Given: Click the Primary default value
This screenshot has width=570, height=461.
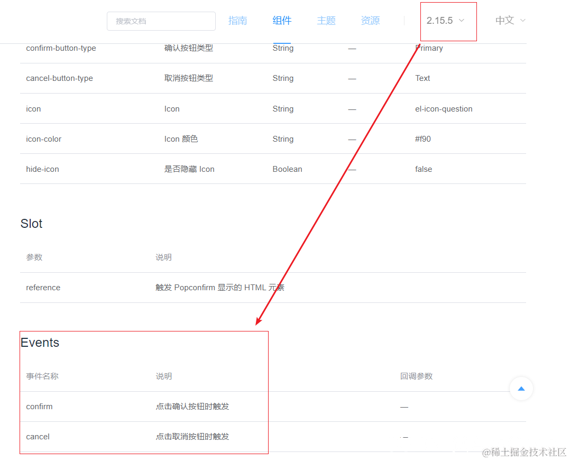Looking at the screenshot, I should [429, 48].
